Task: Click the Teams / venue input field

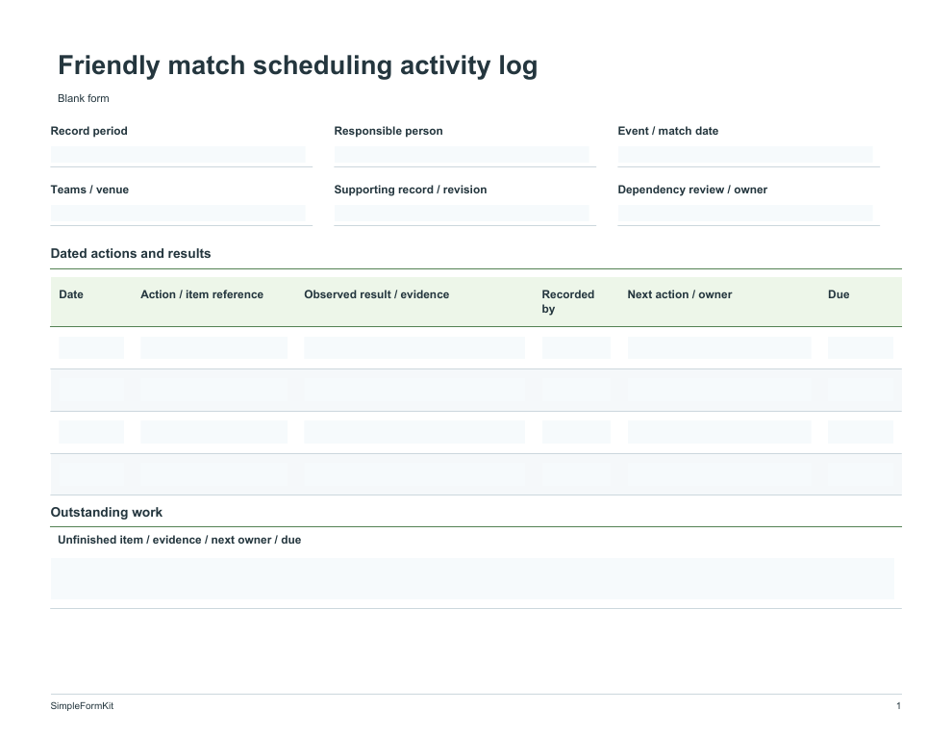Action: pyautogui.click(x=178, y=214)
